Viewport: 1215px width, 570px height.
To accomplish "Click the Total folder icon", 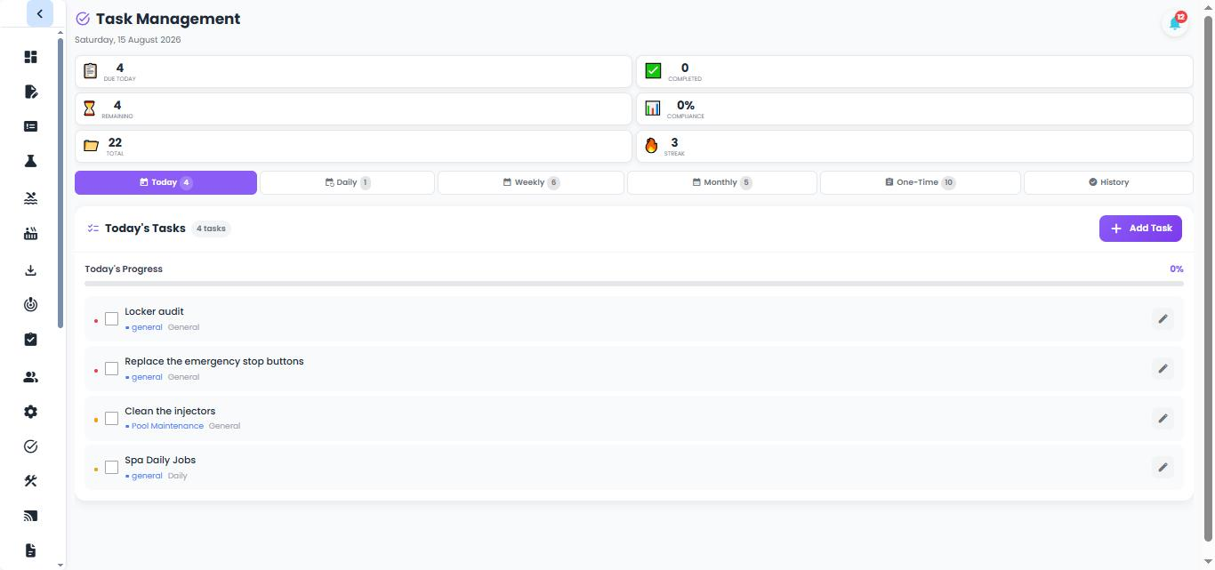I will 91,145.
